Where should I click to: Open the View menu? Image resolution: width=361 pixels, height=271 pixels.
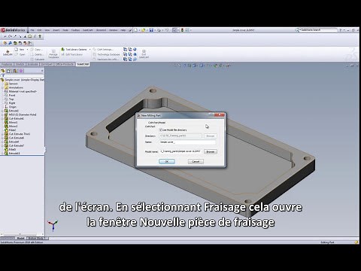pyautogui.click(x=47, y=30)
